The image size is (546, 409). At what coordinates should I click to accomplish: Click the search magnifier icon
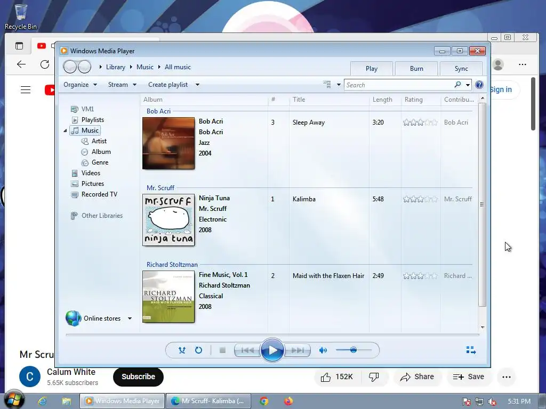pyautogui.click(x=457, y=85)
